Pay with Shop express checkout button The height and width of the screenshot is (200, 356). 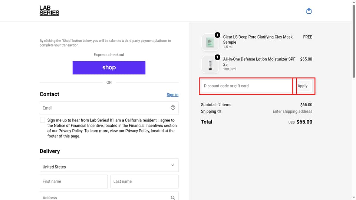point(109,67)
